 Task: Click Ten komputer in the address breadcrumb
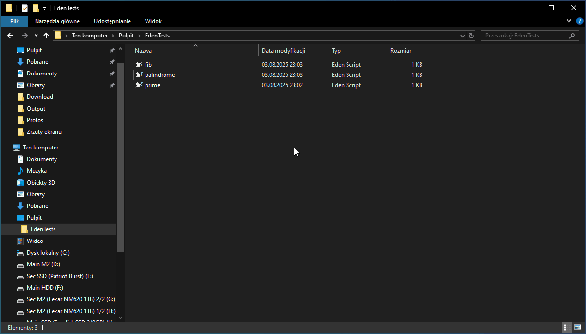point(90,36)
